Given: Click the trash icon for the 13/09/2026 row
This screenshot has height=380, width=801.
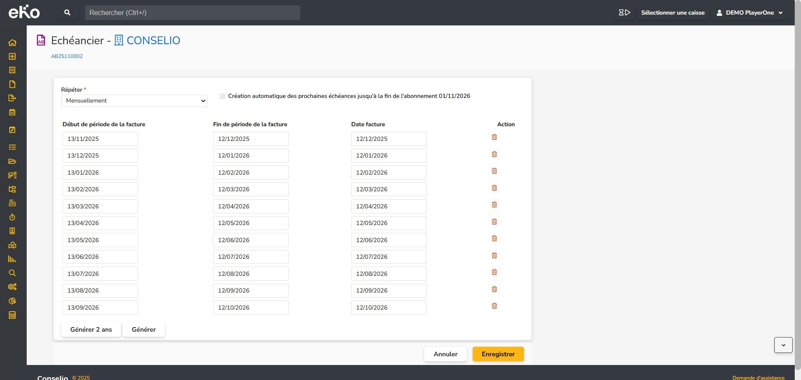Looking at the screenshot, I should point(494,306).
